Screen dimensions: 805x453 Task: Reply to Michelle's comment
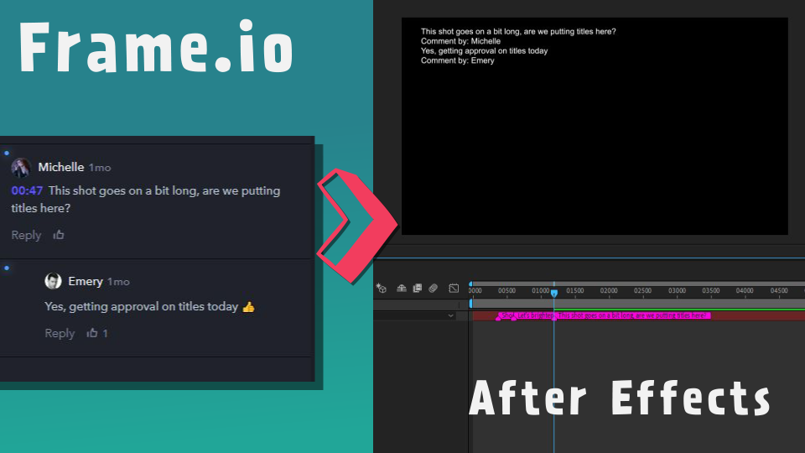point(26,235)
